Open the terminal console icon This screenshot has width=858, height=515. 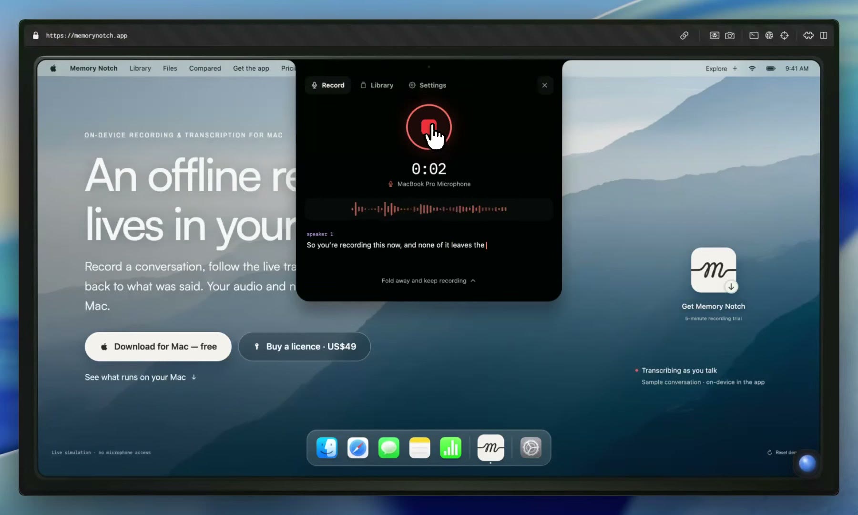(x=754, y=35)
